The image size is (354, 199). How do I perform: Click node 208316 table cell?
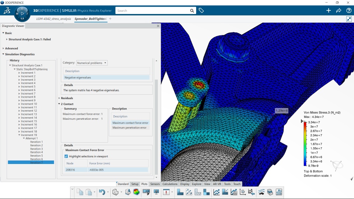click(x=76, y=170)
